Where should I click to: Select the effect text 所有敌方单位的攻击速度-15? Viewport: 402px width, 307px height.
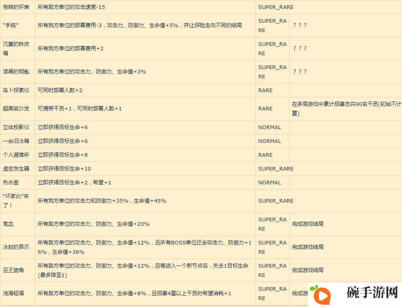[71, 7]
